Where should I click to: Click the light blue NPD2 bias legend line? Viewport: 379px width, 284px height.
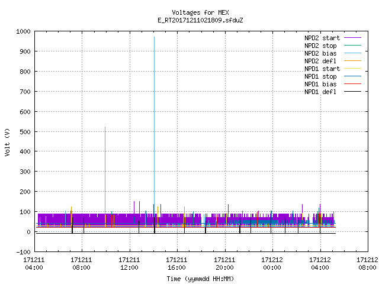pos(352,53)
